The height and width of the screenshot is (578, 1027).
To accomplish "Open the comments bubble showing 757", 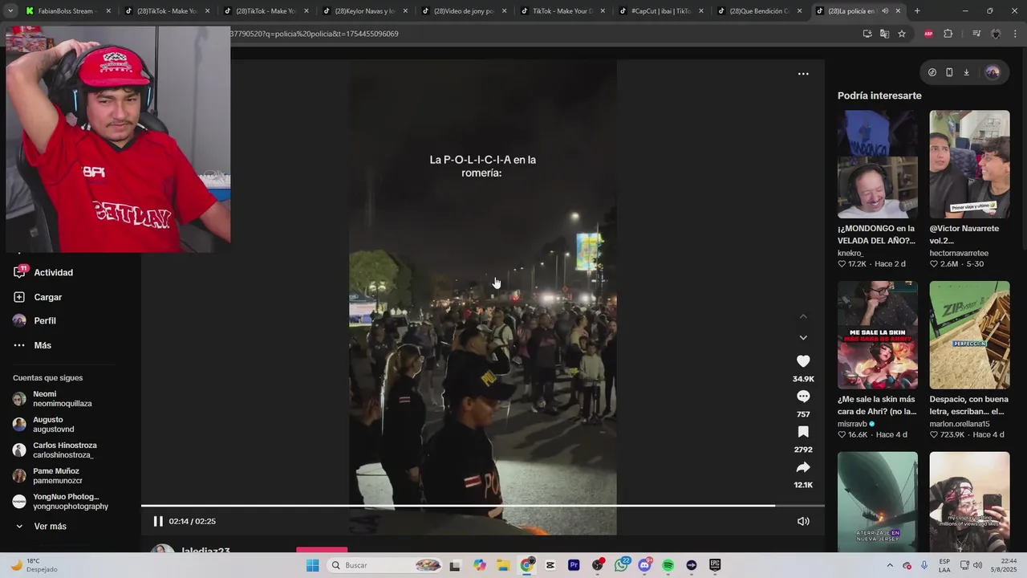I will pyautogui.click(x=803, y=397).
